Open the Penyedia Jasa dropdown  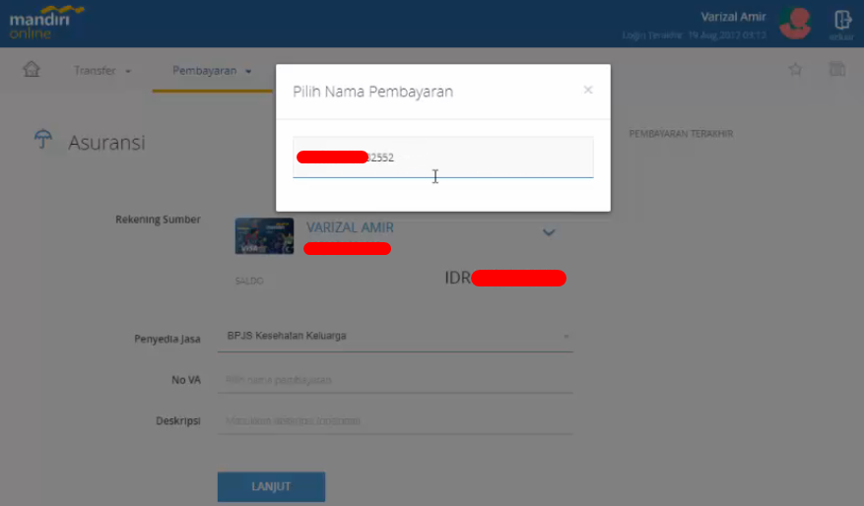pyautogui.click(x=395, y=336)
